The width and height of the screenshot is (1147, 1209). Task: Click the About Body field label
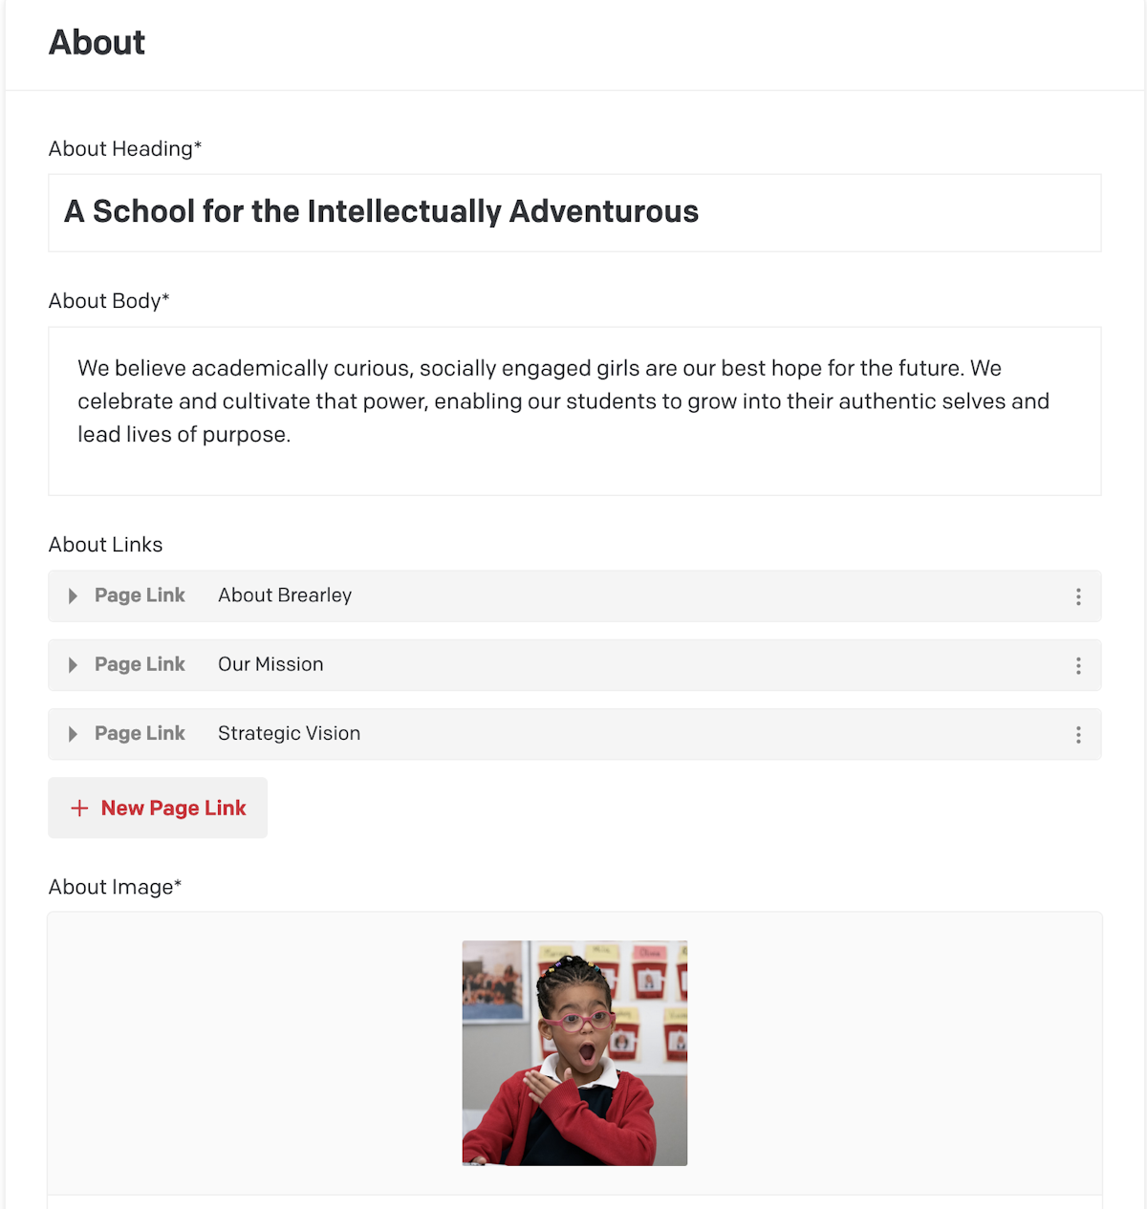pos(109,301)
